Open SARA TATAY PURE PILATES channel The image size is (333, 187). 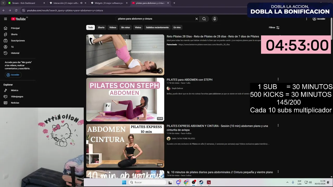(x=183, y=138)
